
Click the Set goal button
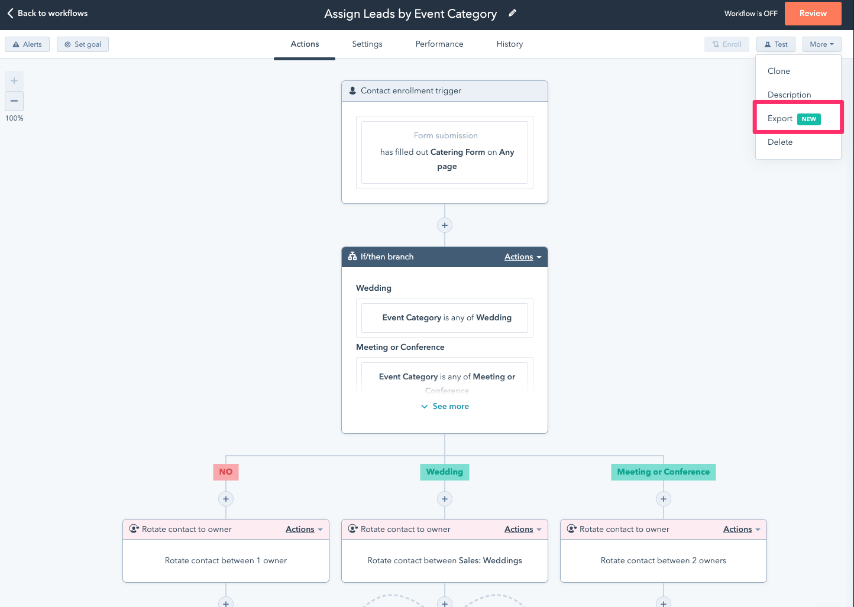click(83, 44)
